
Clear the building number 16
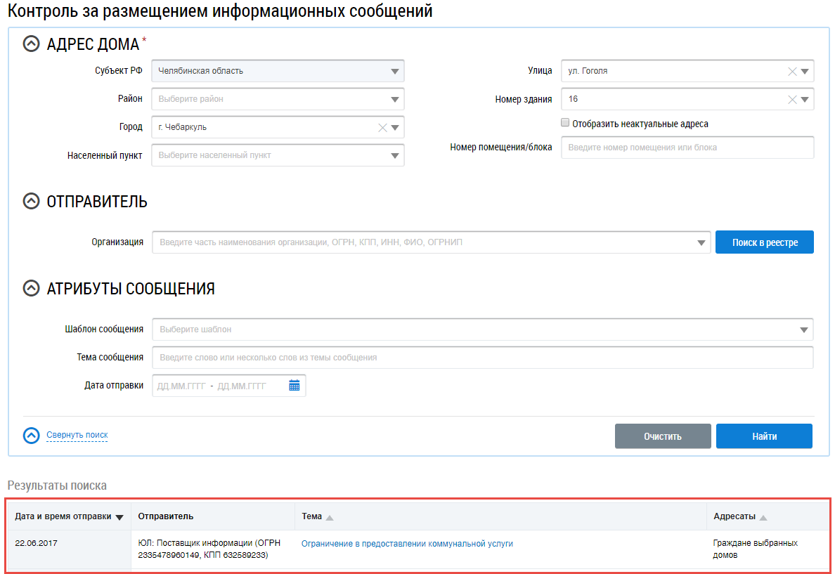tap(792, 100)
